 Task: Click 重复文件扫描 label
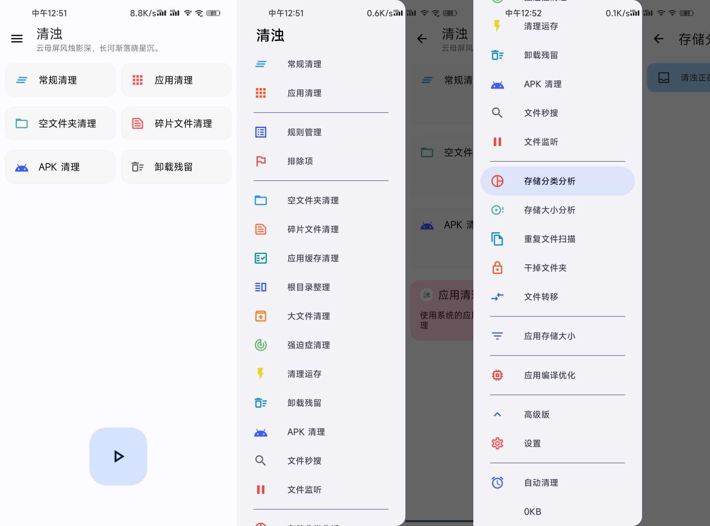(550, 239)
